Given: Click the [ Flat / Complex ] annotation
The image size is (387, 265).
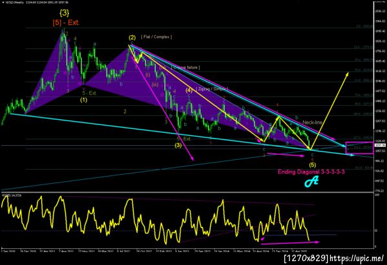Looking at the screenshot, I should pos(157,37).
